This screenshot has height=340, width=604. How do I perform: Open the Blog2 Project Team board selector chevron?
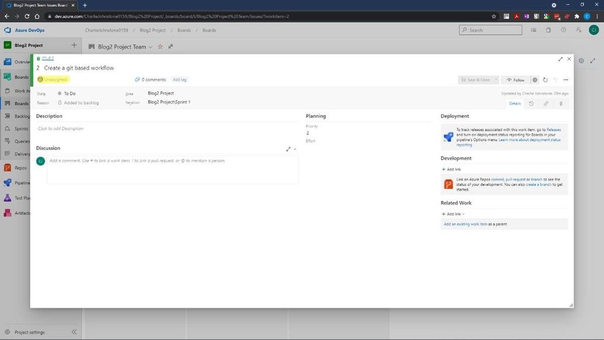[150, 47]
